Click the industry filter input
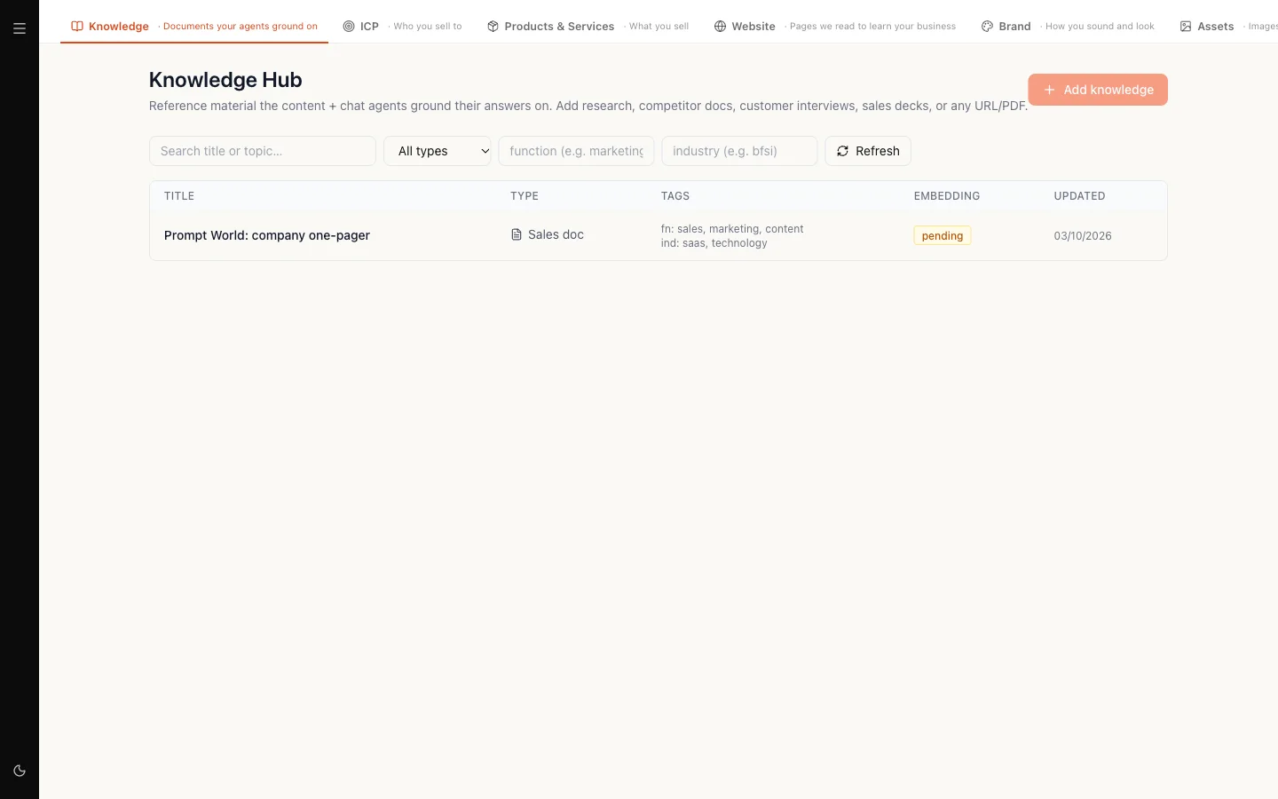 coord(739,151)
